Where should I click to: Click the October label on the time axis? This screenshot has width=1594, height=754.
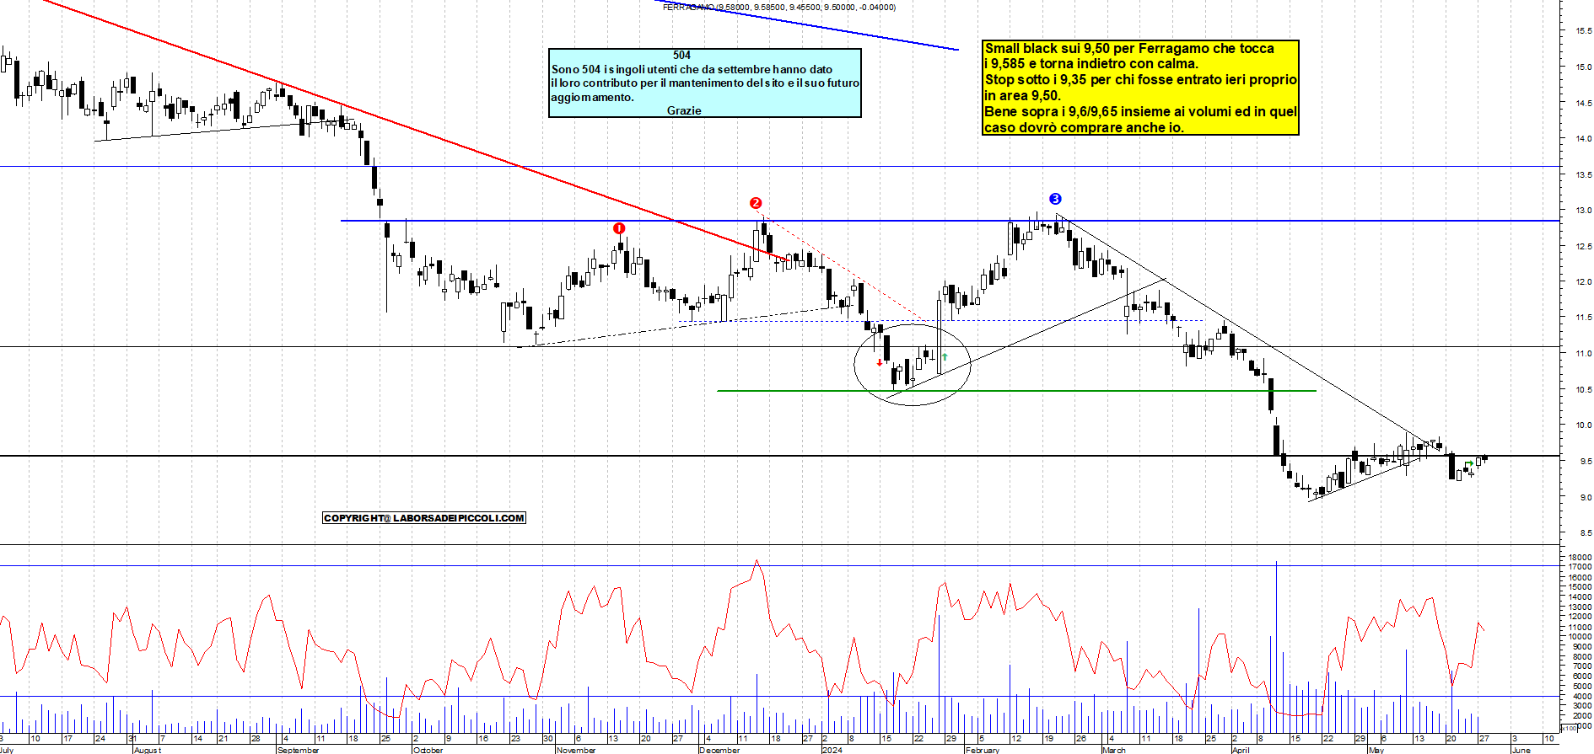pos(428,749)
